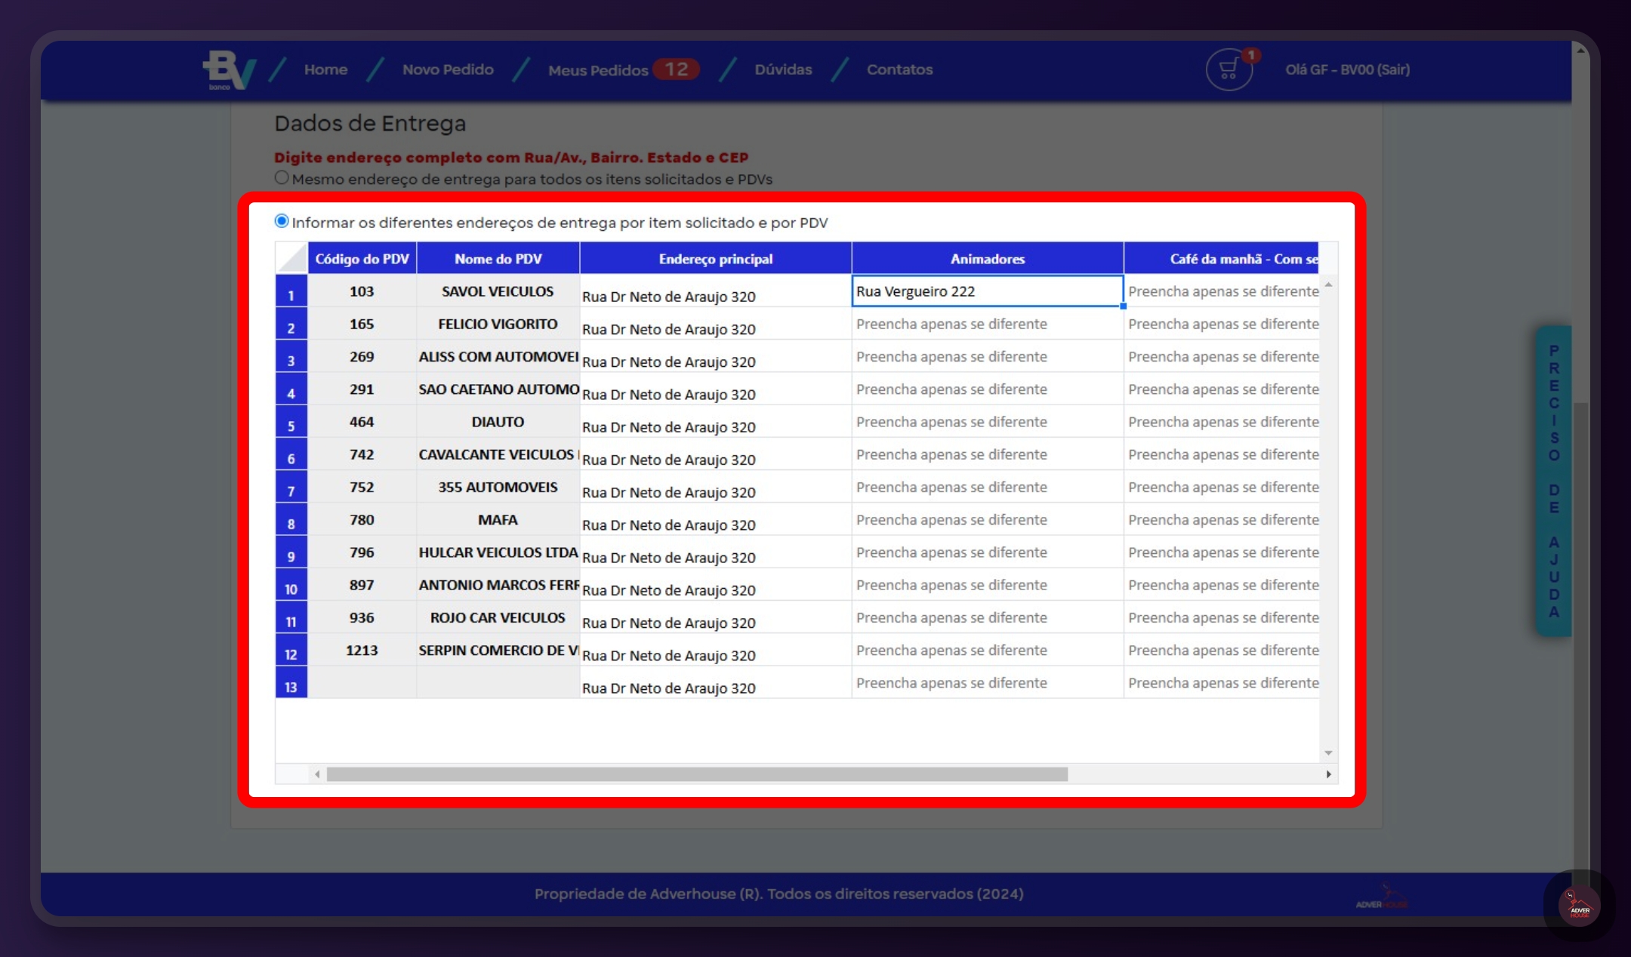Open the shopping cart icon

[1229, 69]
